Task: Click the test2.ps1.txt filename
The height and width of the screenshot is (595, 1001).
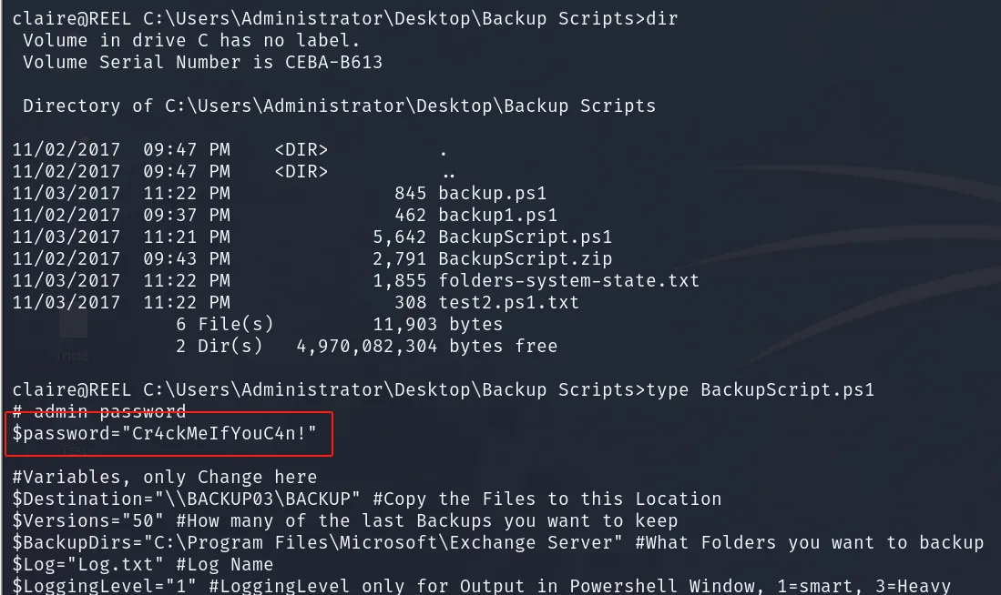Action: tap(508, 302)
